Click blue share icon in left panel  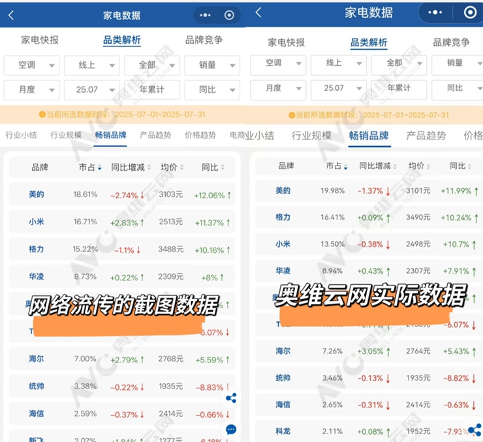pos(230,398)
